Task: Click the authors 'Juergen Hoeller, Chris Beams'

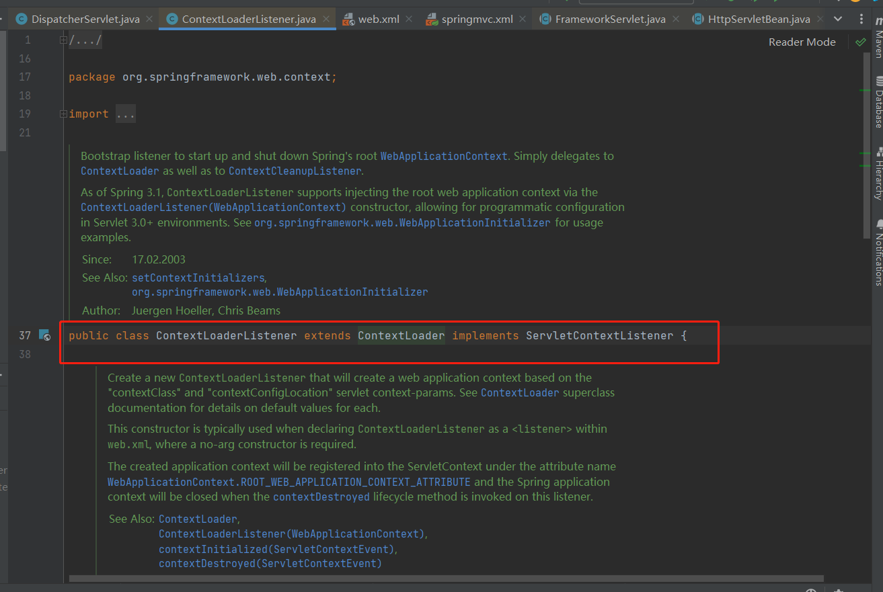Action: (x=206, y=310)
